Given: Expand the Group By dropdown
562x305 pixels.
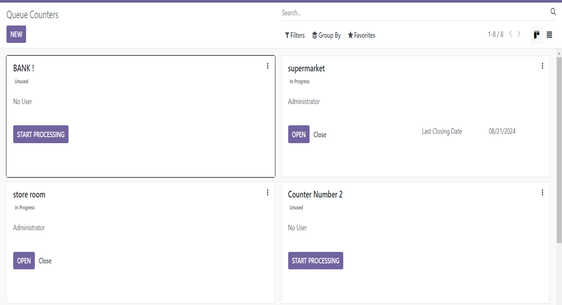Looking at the screenshot, I should 326,35.
